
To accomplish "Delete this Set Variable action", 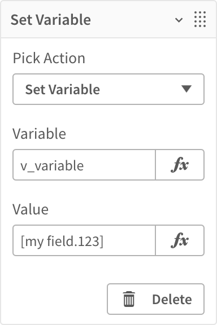I will [x=156, y=299].
